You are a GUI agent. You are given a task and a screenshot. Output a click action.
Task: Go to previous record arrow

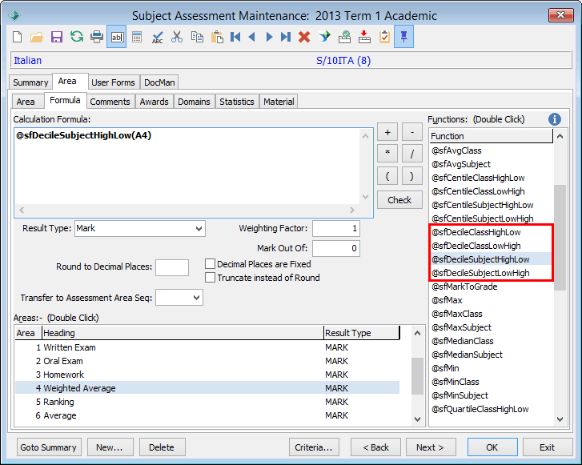(252, 37)
